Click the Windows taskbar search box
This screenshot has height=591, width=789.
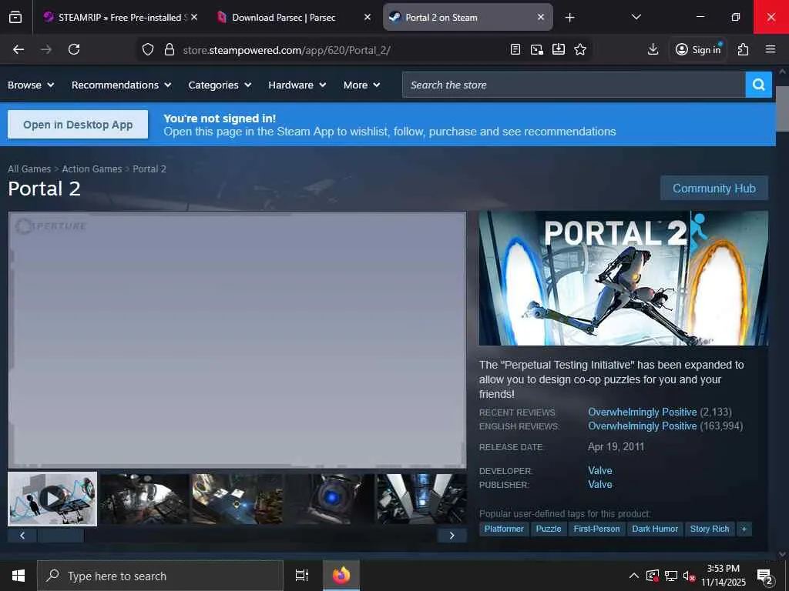pos(160,576)
